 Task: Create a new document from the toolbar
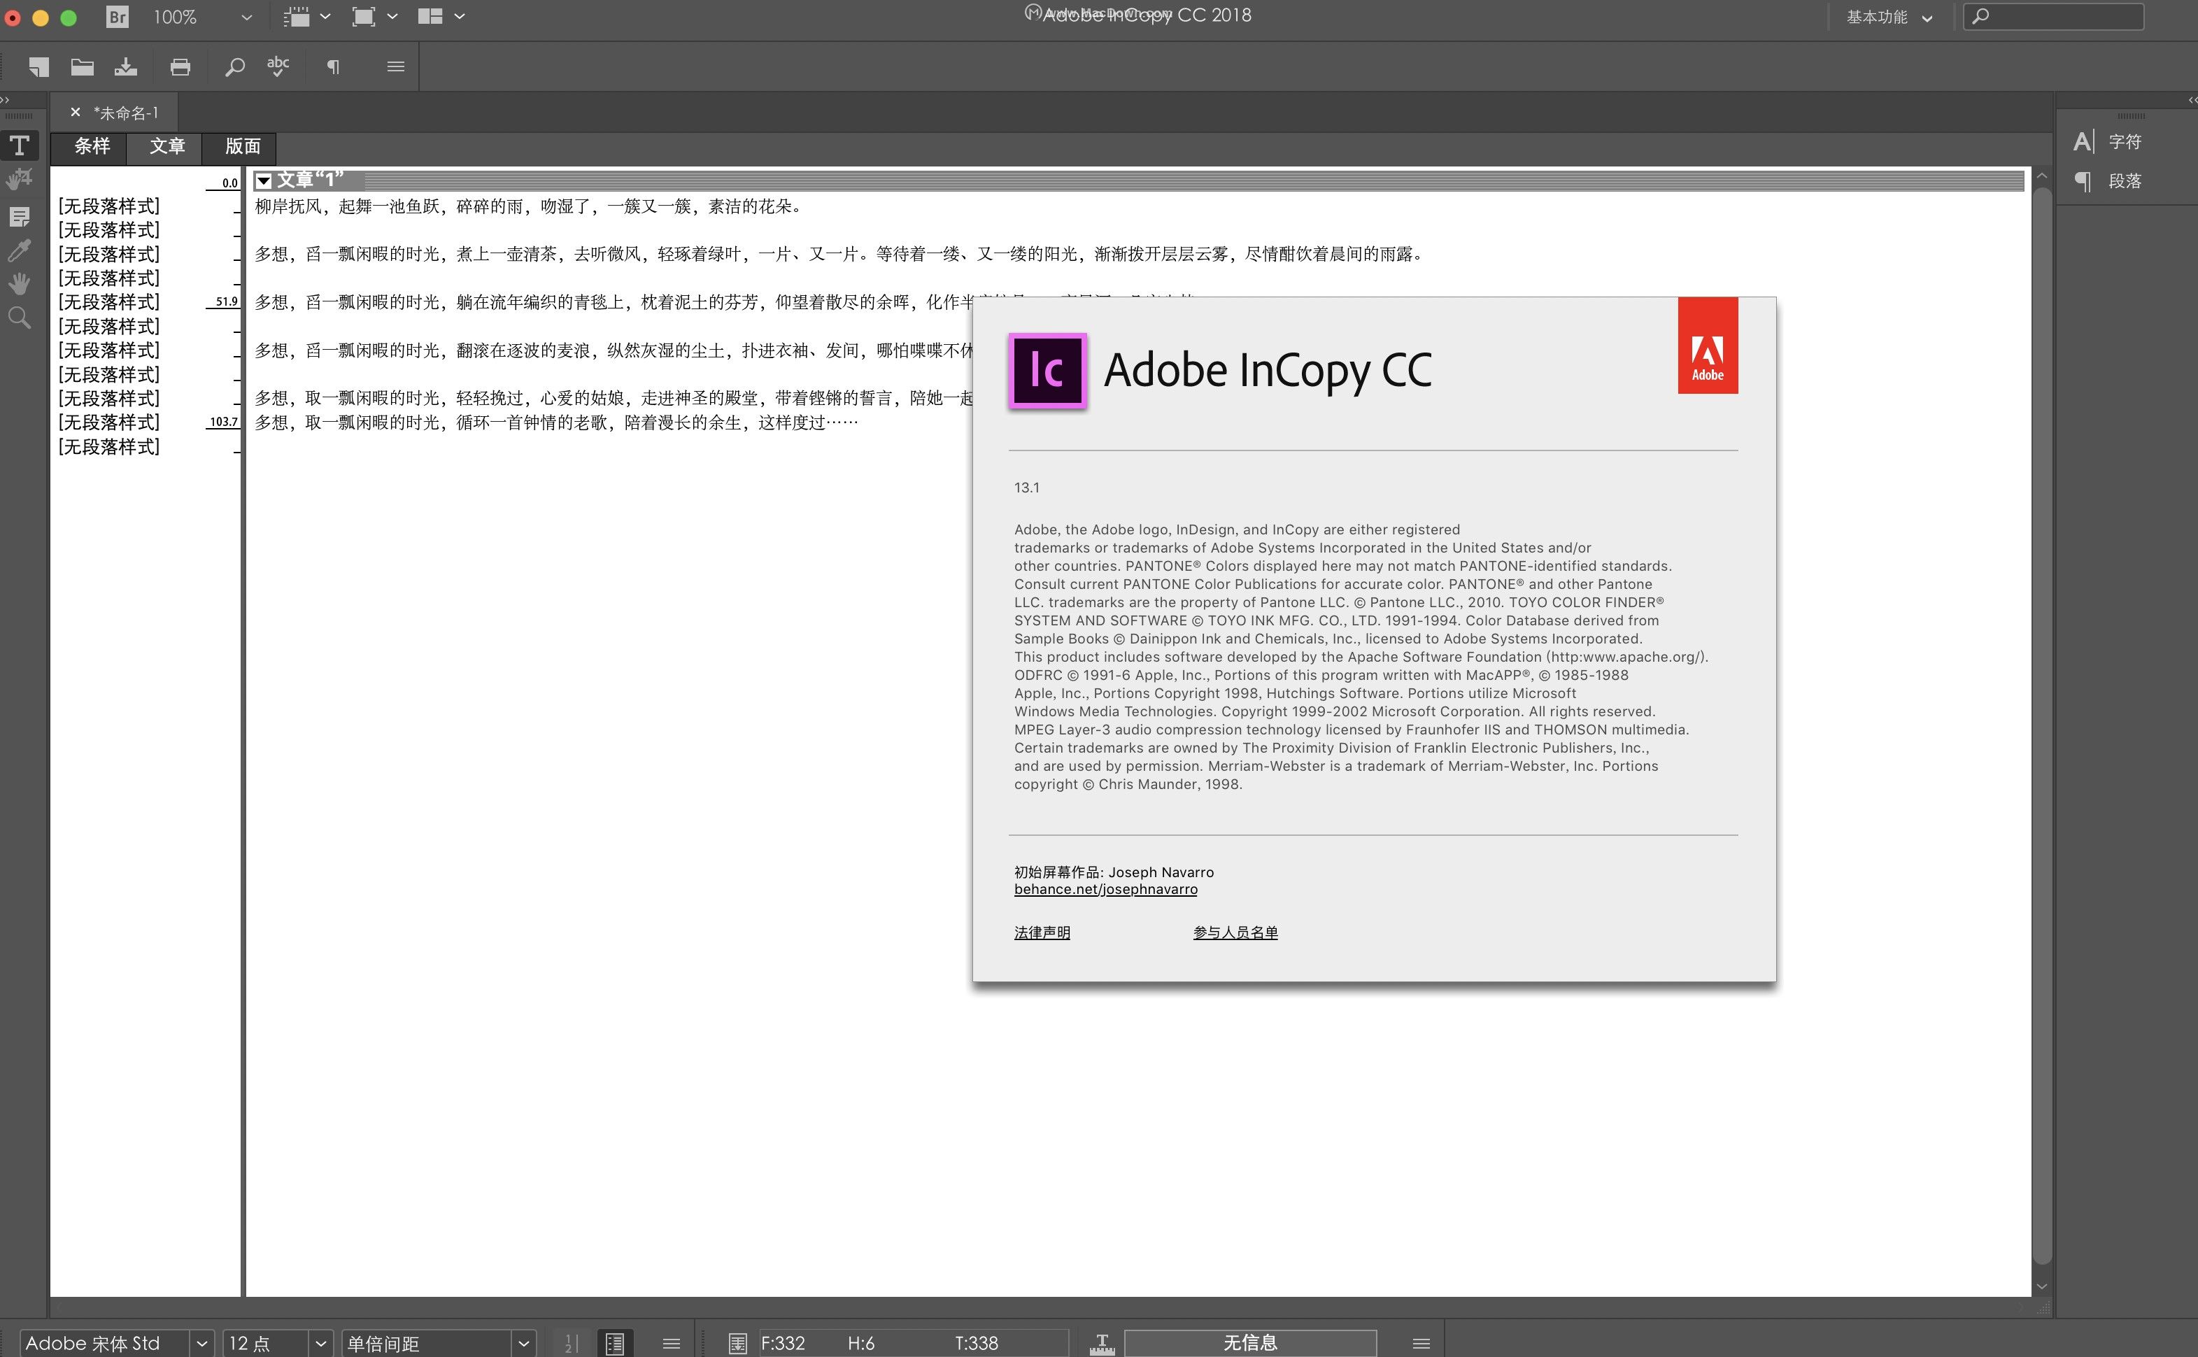click(38, 66)
